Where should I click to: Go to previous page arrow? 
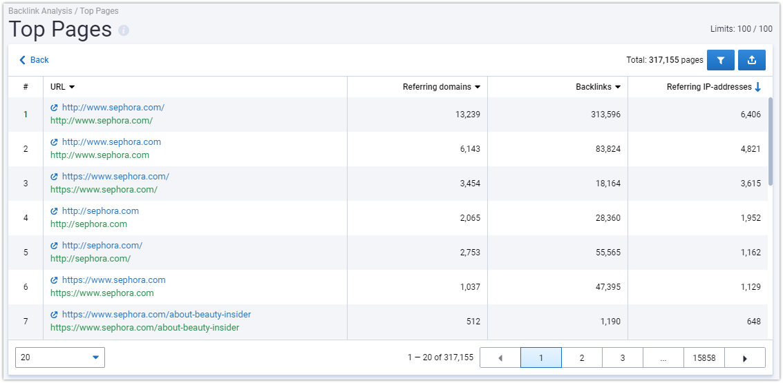500,357
